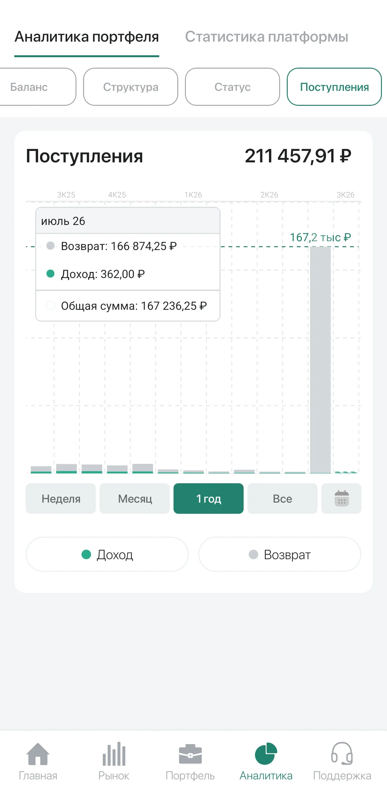Select the Все period
This screenshot has height=787, width=387.
[282, 499]
